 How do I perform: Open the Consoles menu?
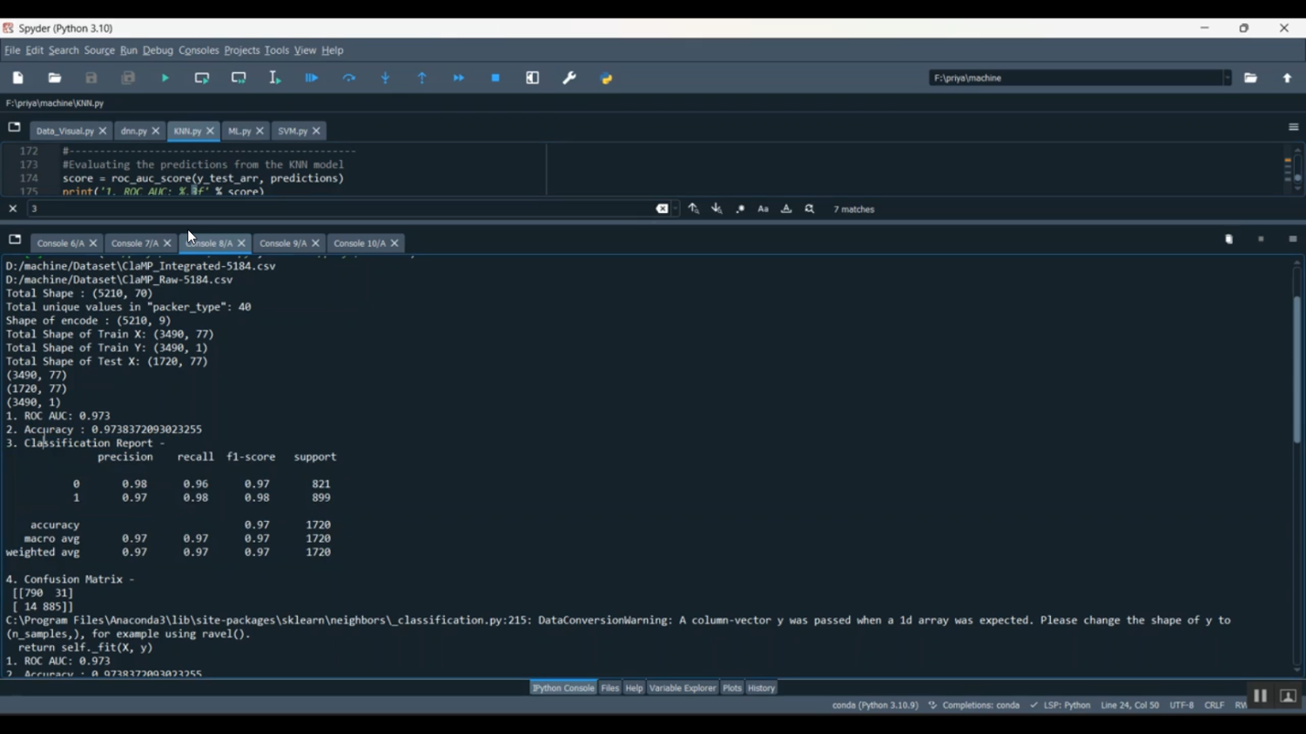pyautogui.click(x=199, y=50)
